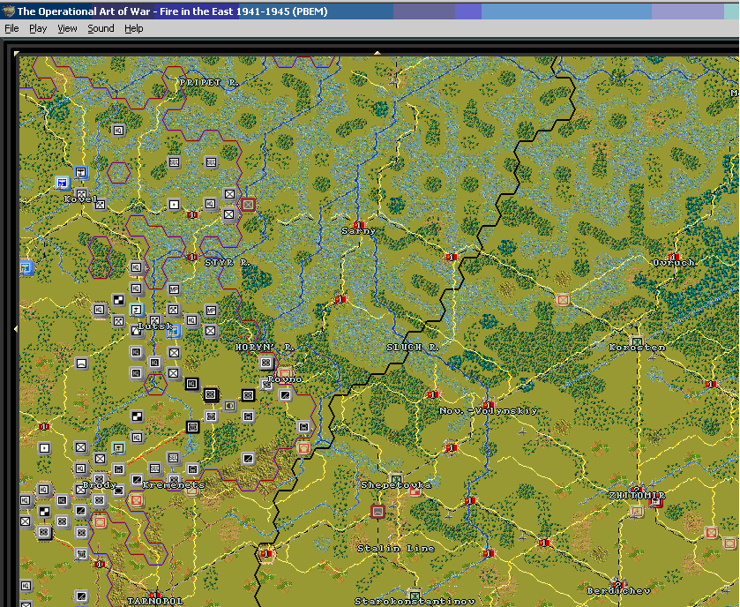Select the artillery dot unit on Kovel road
This screenshot has width=740, height=607.
pyautogui.click(x=174, y=205)
